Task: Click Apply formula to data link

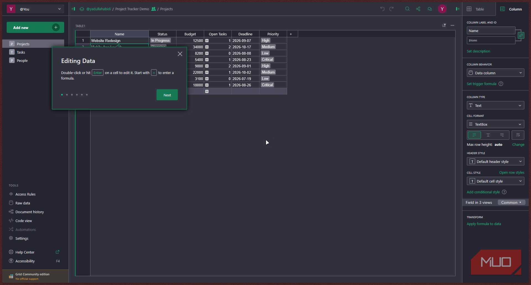Action: [x=484, y=224]
